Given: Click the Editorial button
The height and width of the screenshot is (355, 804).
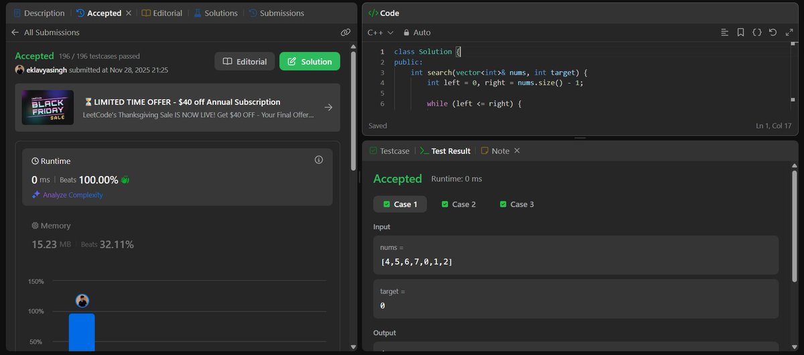Looking at the screenshot, I should pyautogui.click(x=245, y=61).
